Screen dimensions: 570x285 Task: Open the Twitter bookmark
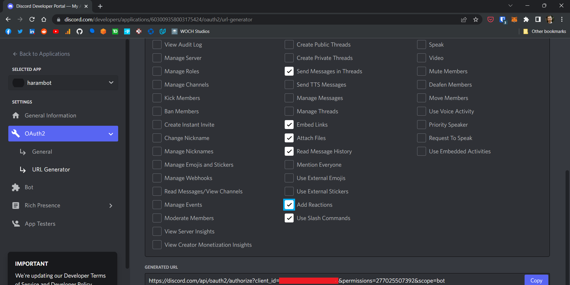[x=20, y=31]
